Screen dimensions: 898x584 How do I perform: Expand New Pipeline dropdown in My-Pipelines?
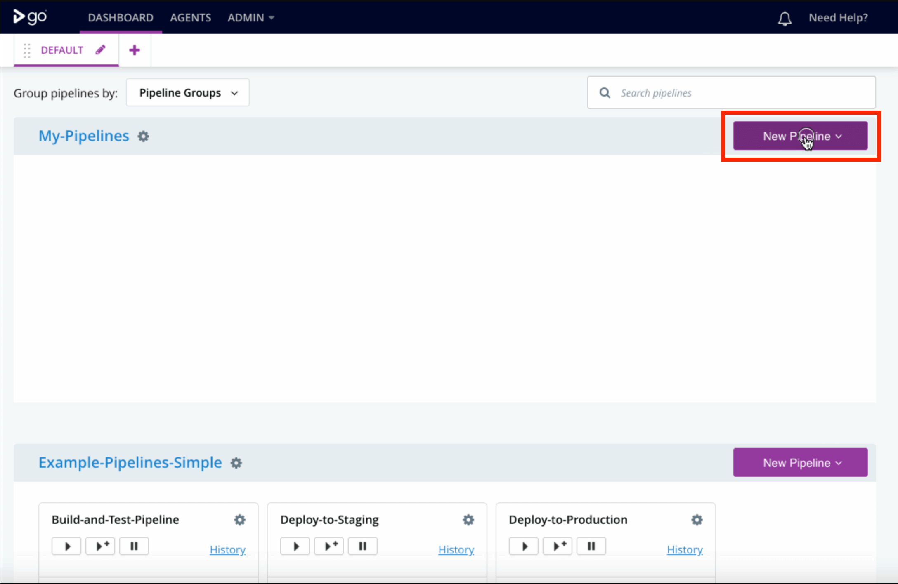click(x=800, y=136)
